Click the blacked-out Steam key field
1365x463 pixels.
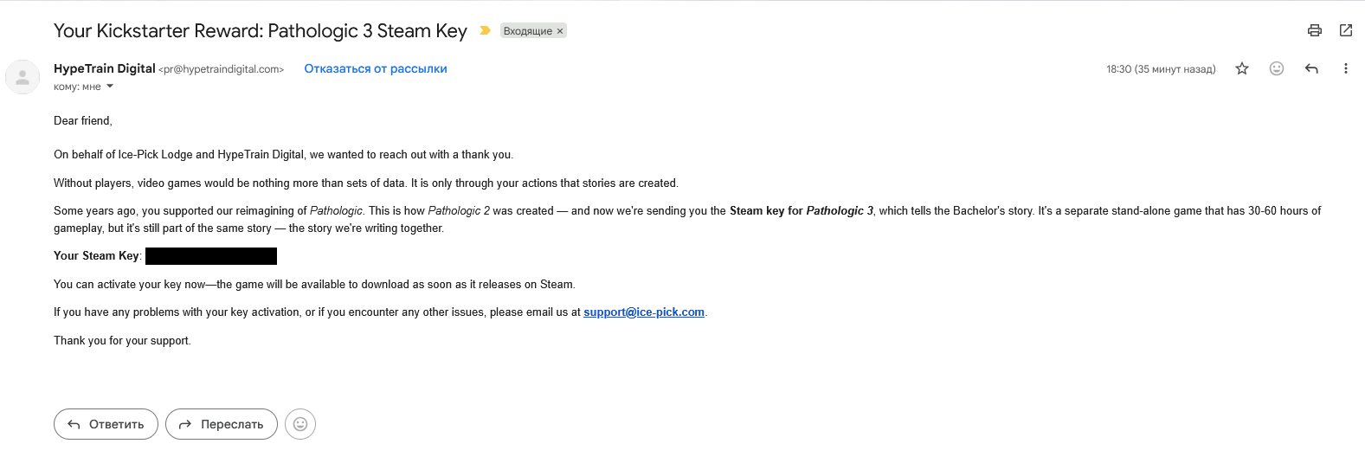[211, 256]
